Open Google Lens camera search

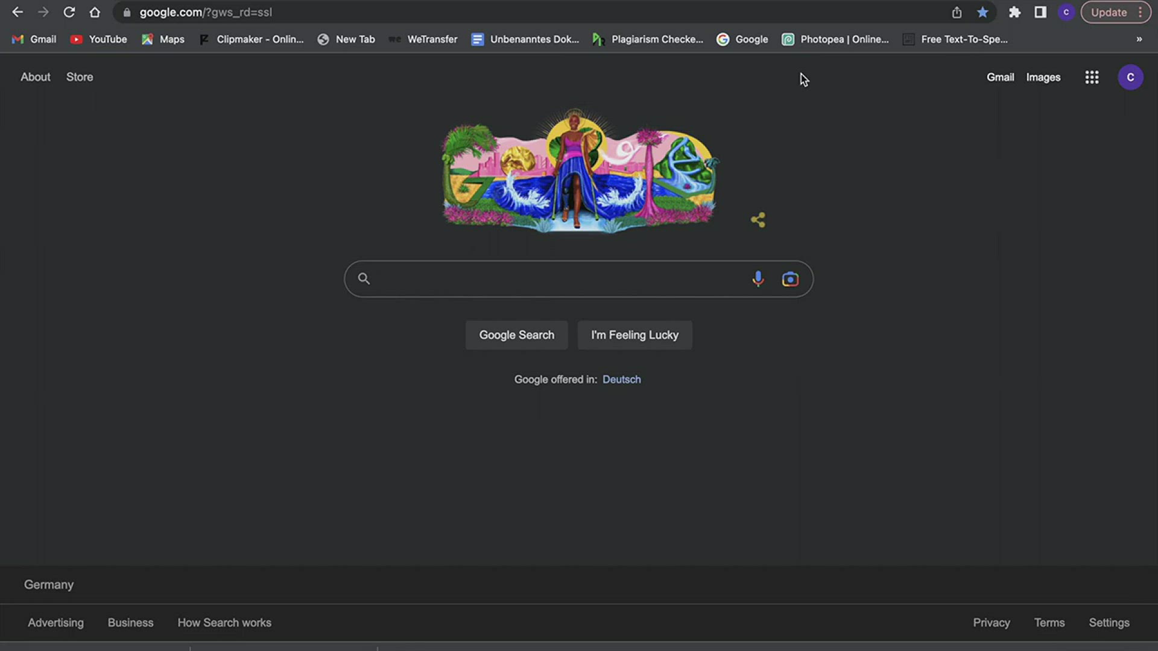[790, 279]
